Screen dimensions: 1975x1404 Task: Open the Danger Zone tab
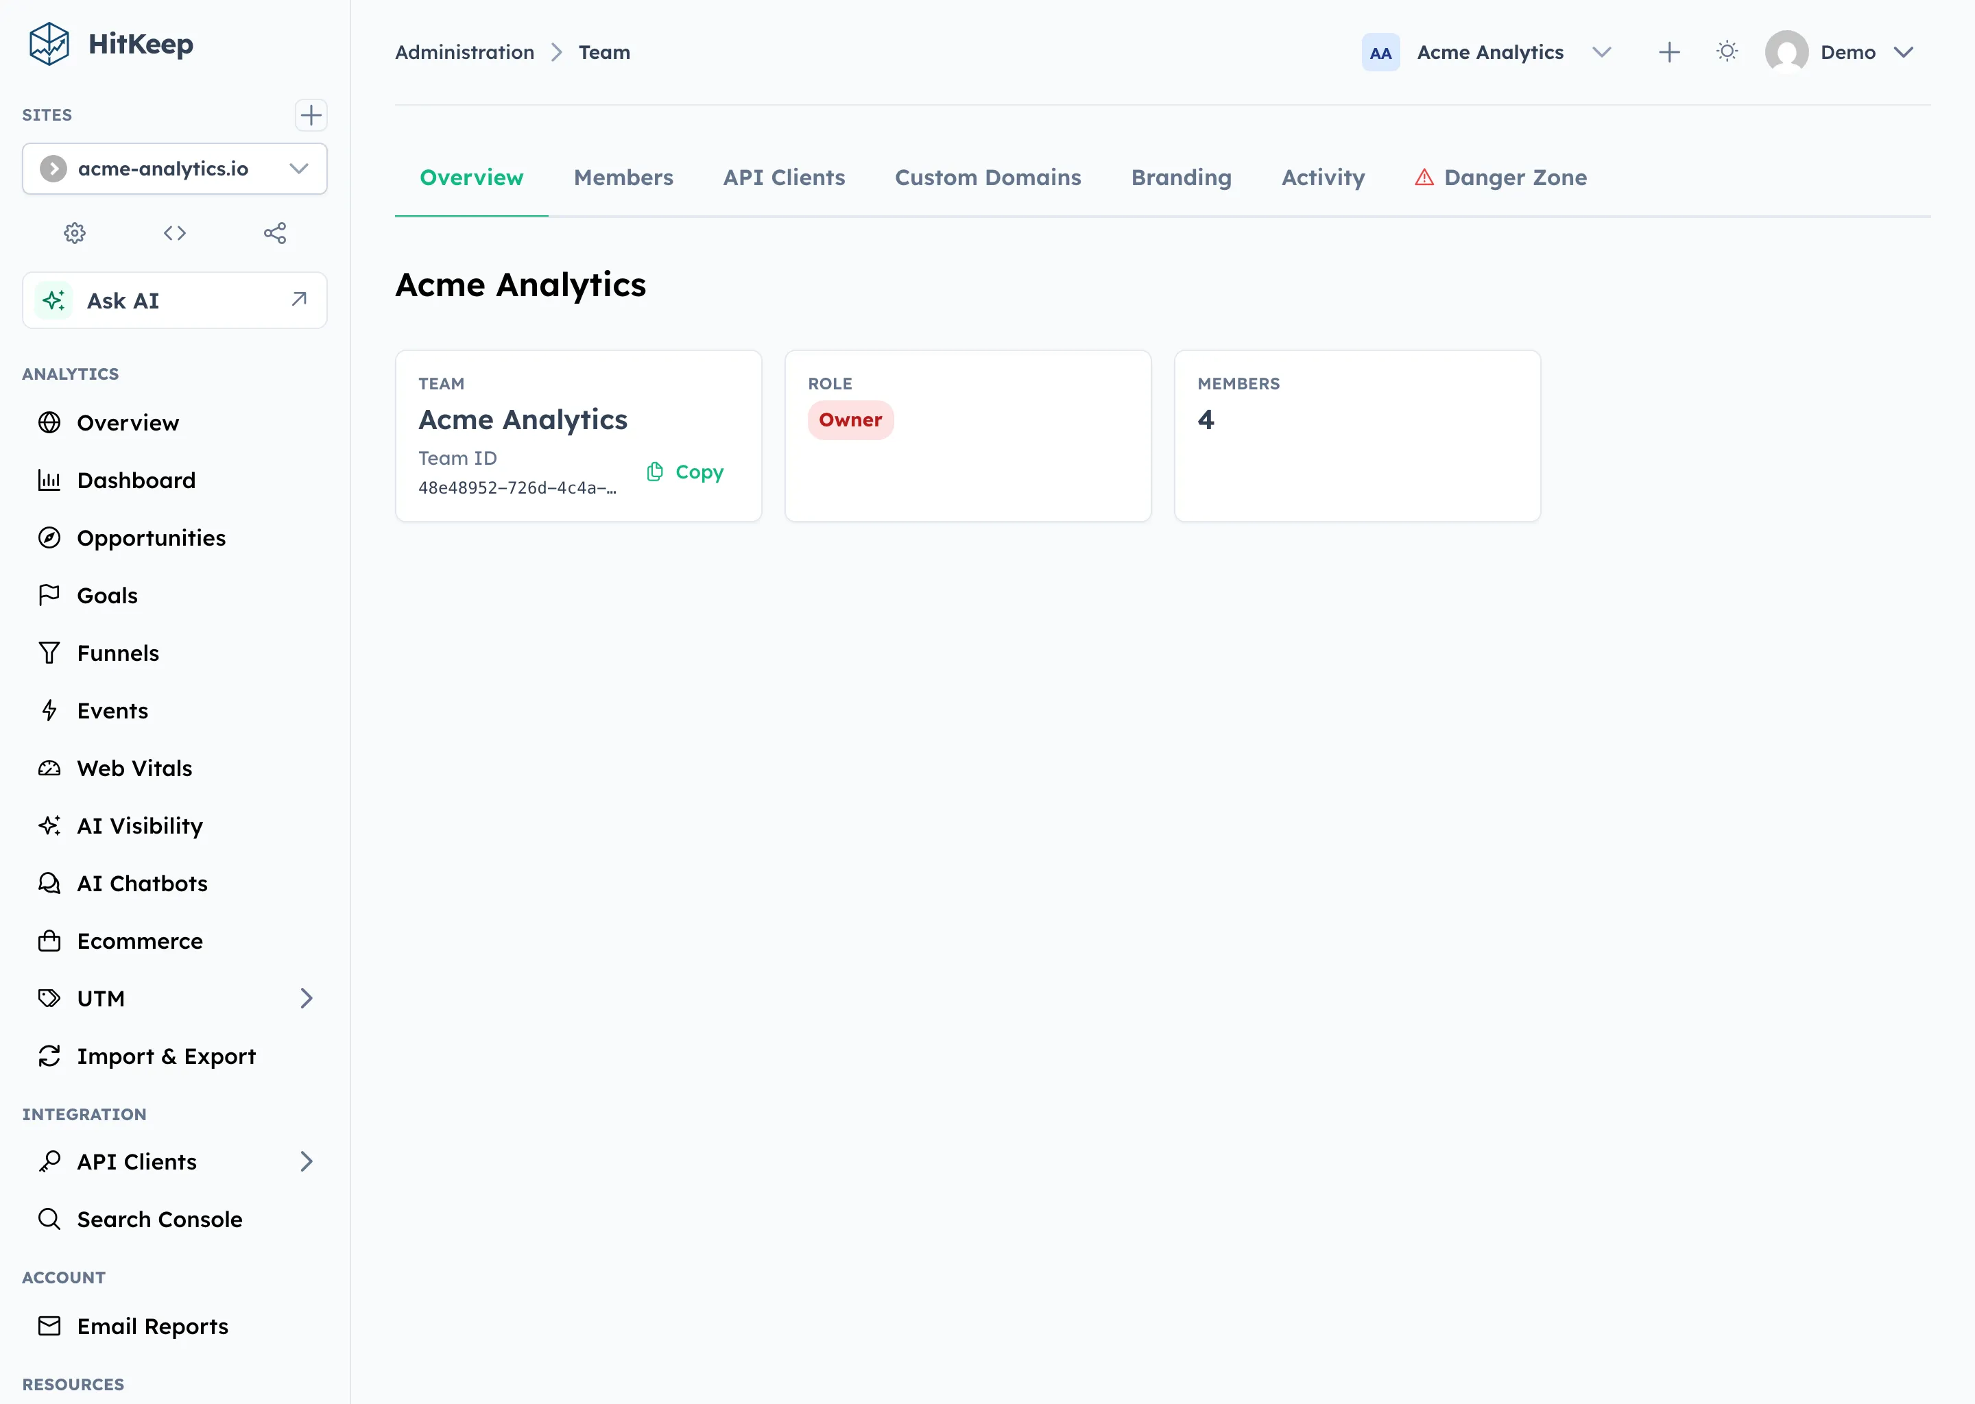[1501, 178]
